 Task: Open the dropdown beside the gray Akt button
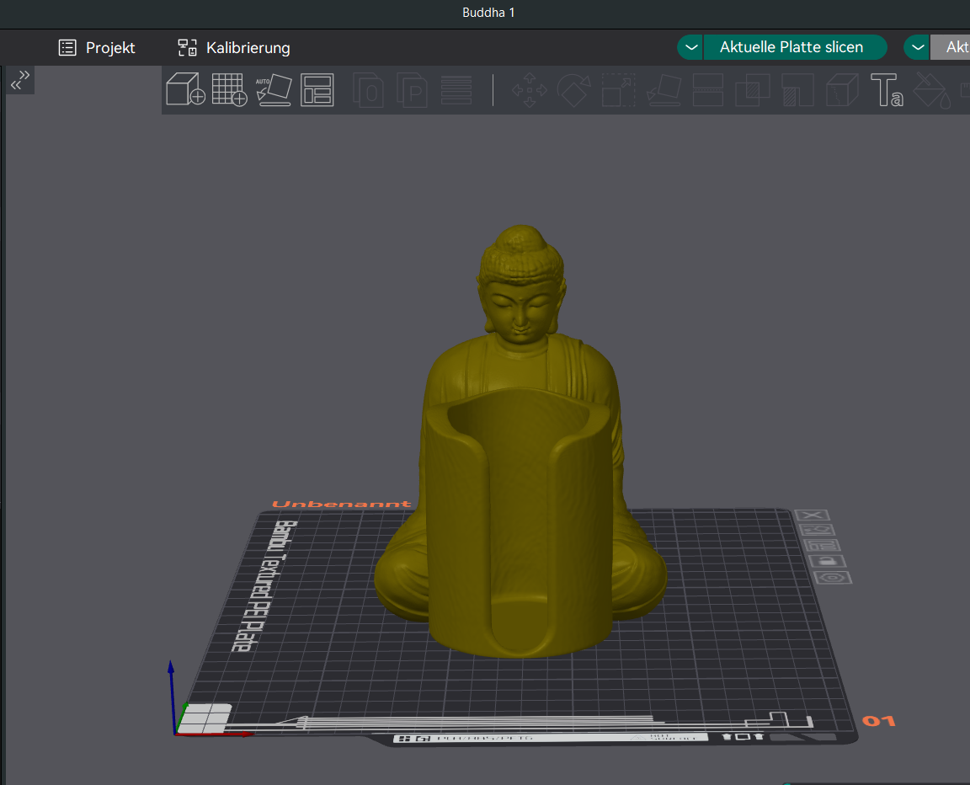click(917, 47)
